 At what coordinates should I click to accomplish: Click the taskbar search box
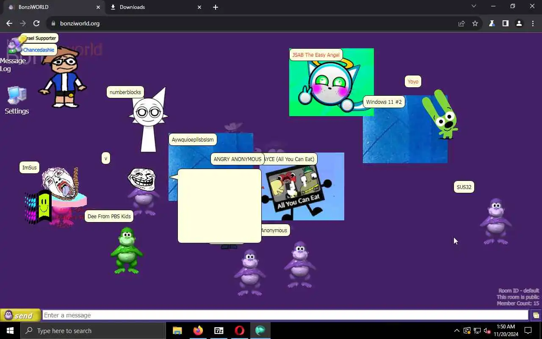pyautogui.click(x=93, y=331)
